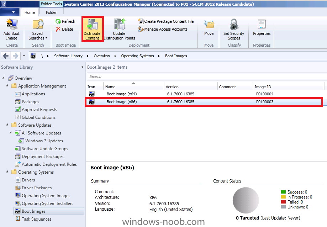Image resolution: width=327 pixels, height=227 pixels.
Task: Click the Software Update Groups icon
Action: [18, 149]
